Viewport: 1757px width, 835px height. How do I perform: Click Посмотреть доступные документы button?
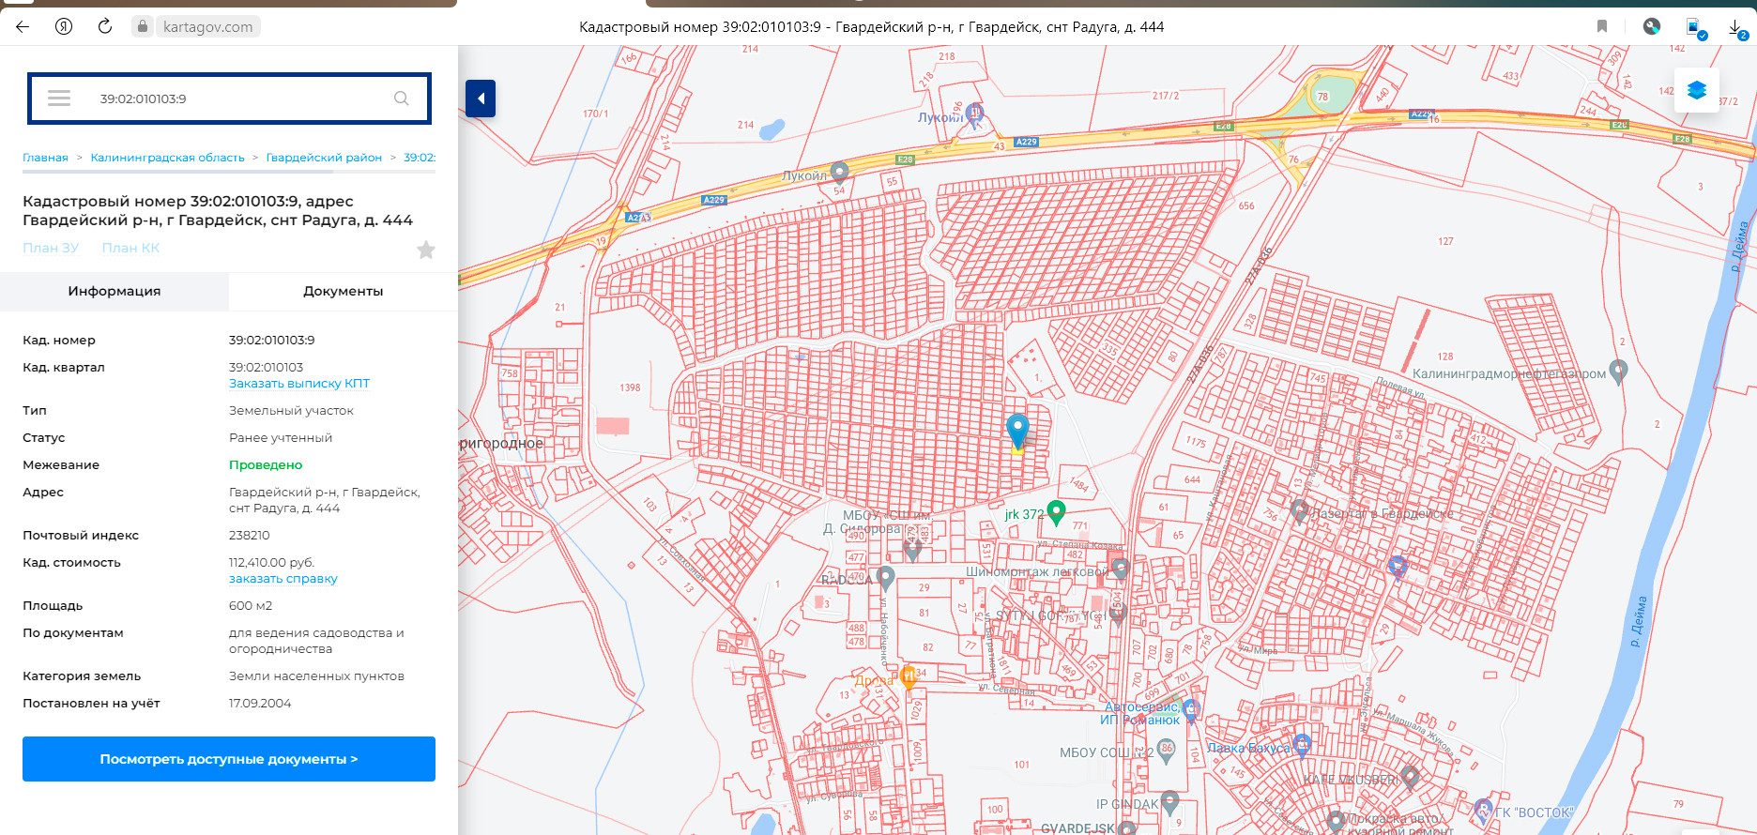(229, 759)
